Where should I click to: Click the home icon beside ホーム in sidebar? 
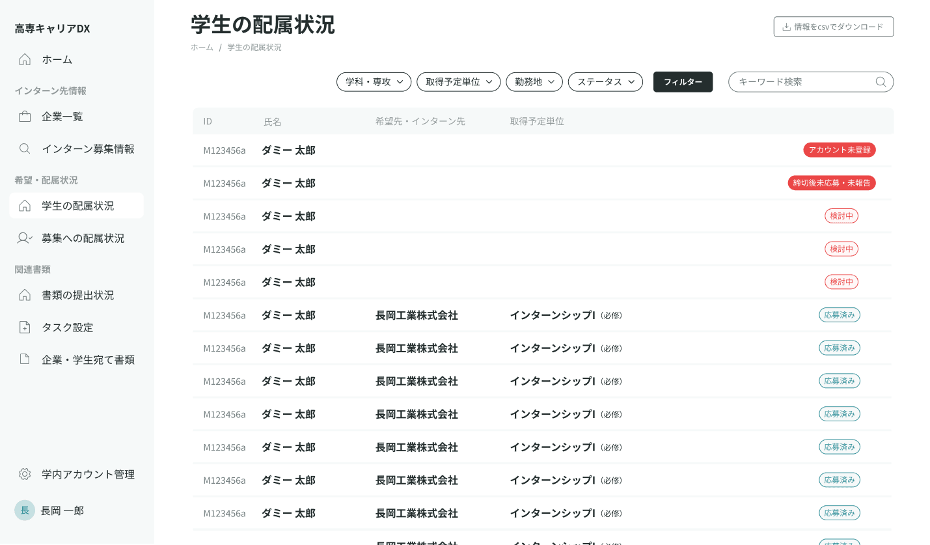(24, 59)
